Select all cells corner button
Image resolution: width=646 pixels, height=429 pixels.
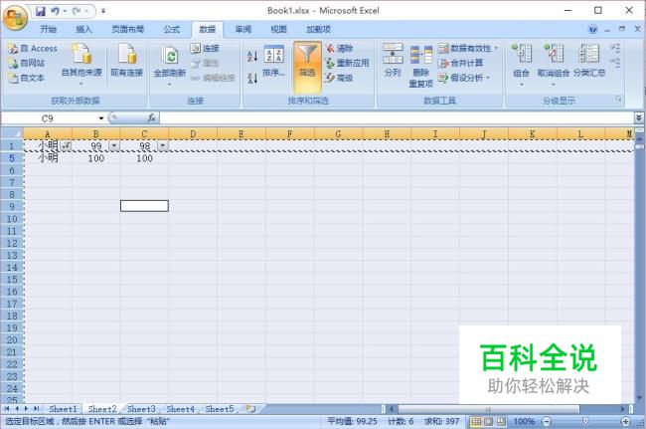tap(12, 133)
